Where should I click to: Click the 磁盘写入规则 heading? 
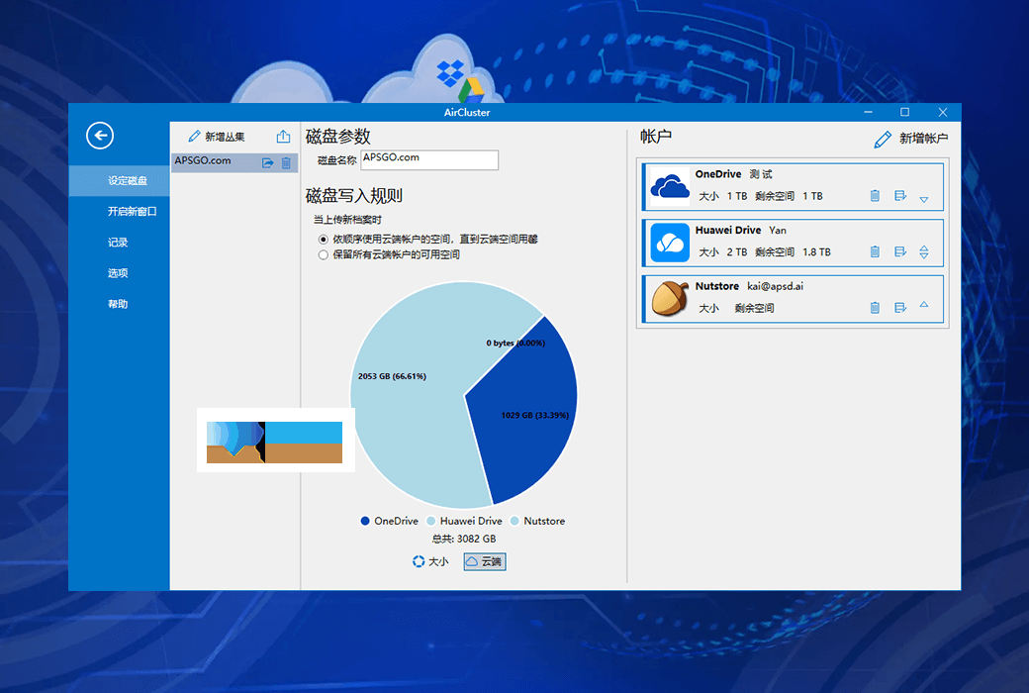point(354,196)
